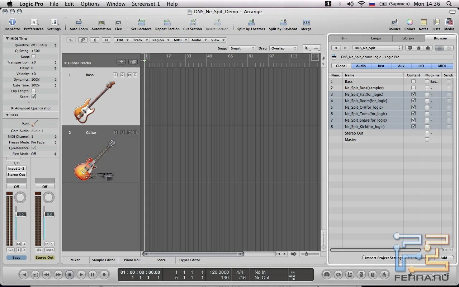459x287 pixels.
Task: Record-enable the Bass track
Action: (122, 75)
